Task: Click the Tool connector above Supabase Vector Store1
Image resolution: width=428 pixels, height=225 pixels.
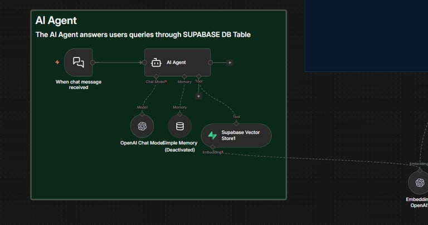Action: (236, 124)
